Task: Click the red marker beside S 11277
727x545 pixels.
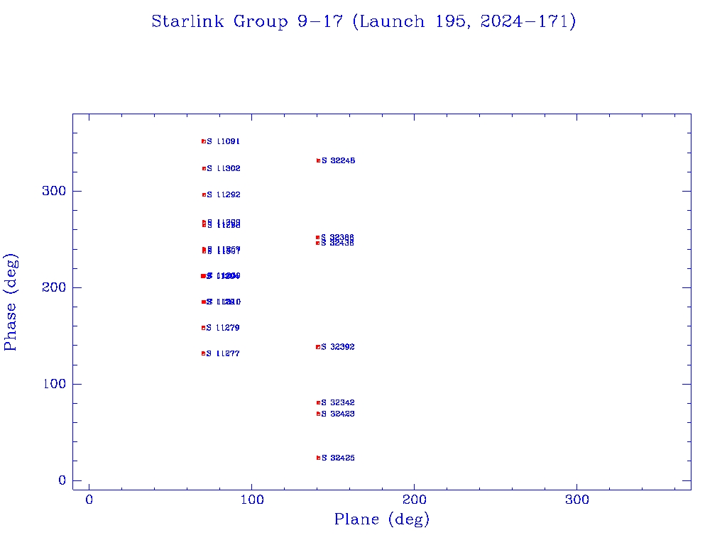Action: point(203,353)
